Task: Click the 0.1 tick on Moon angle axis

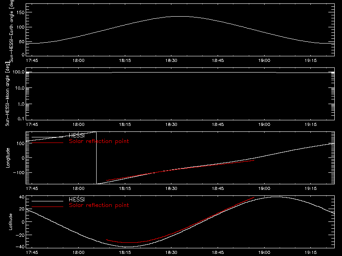Action: 21,119
